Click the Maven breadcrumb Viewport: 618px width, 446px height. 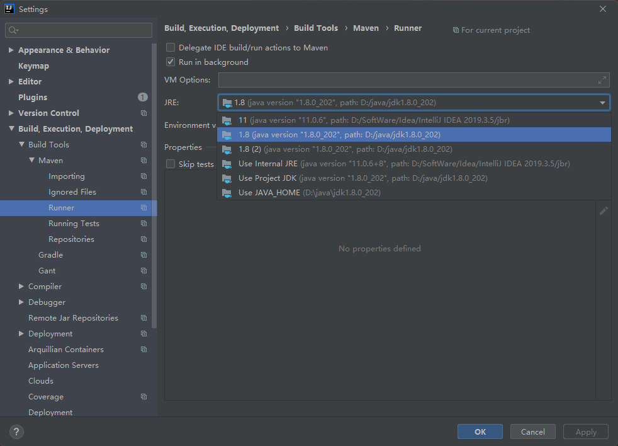pyautogui.click(x=366, y=28)
